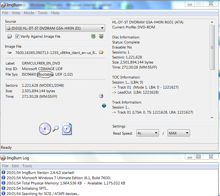Click the blue info icon below Image File panel
220x196 pixels.
104,106
